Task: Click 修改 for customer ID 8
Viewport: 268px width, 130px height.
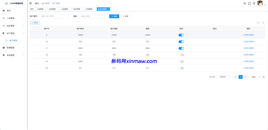Action: click(246, 35)
